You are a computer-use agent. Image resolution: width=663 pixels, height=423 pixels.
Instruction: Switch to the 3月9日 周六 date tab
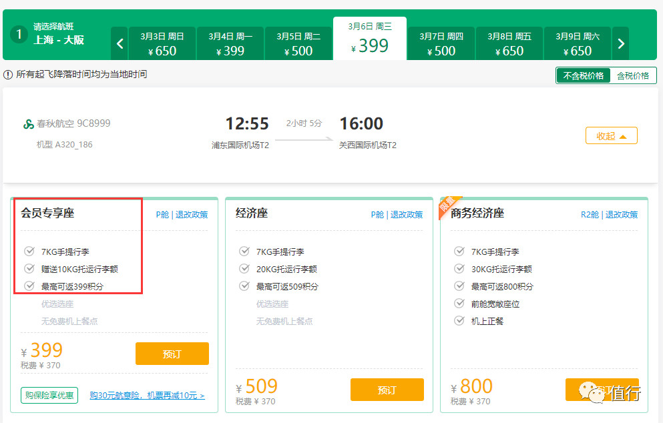576,43
